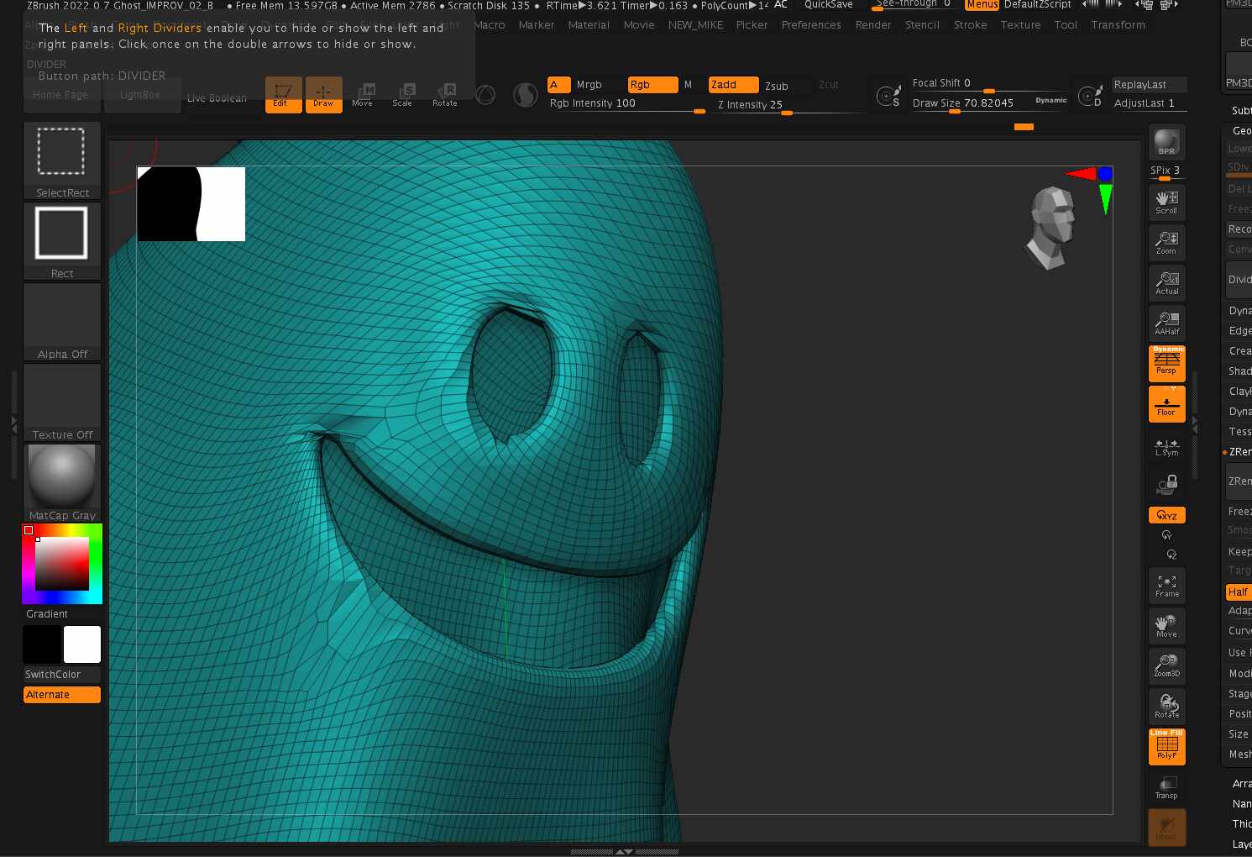Click second layout icon right of DefaultZScript

click(x=1113, y=4)
